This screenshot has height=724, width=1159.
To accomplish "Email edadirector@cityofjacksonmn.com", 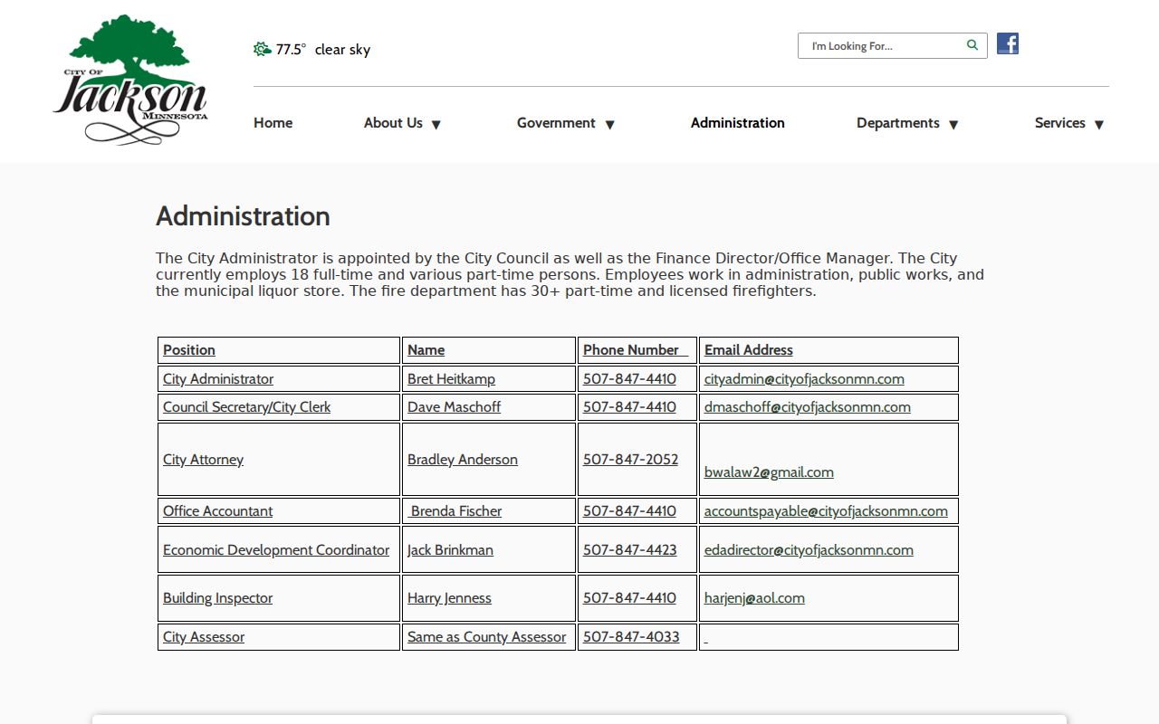I will pyautogui.click(x=809, y=550).
